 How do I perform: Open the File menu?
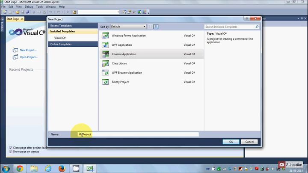click(x=3, y=7)
